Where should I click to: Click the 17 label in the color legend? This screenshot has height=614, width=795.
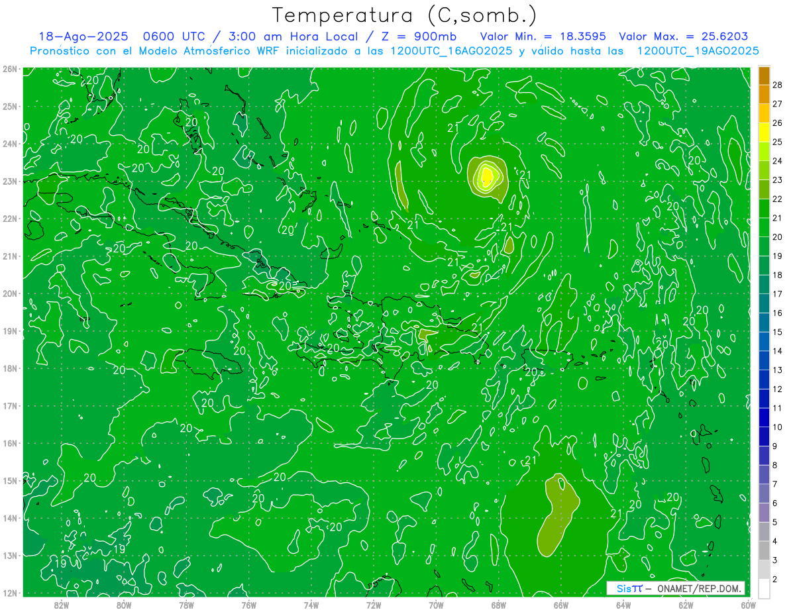777,294
